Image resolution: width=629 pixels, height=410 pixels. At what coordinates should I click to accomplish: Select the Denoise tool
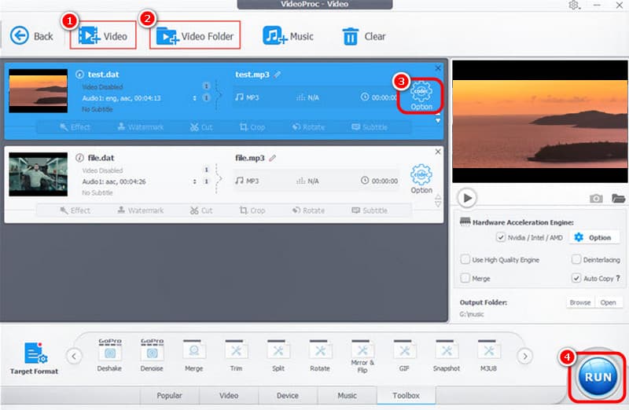click(x=152, y=356)
